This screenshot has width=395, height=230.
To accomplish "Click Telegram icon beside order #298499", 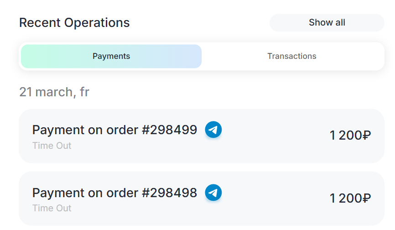I will point(213,130).
